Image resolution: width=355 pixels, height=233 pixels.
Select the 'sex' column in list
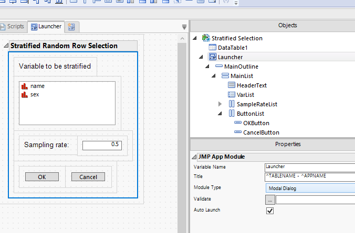pyautogui.click(x=34, y=95)
